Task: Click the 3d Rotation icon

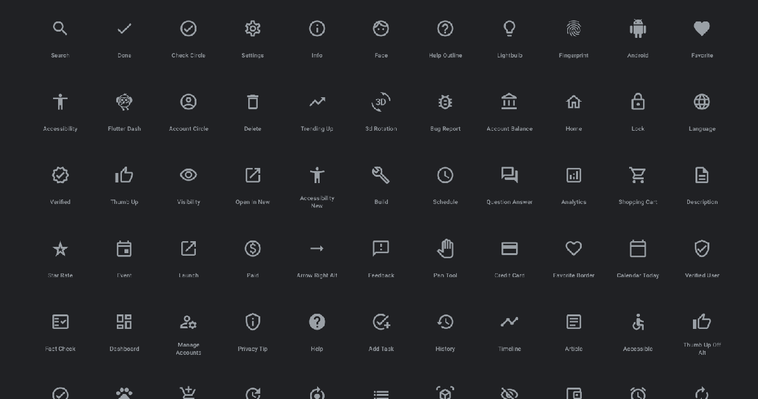Action: point(381,102)
